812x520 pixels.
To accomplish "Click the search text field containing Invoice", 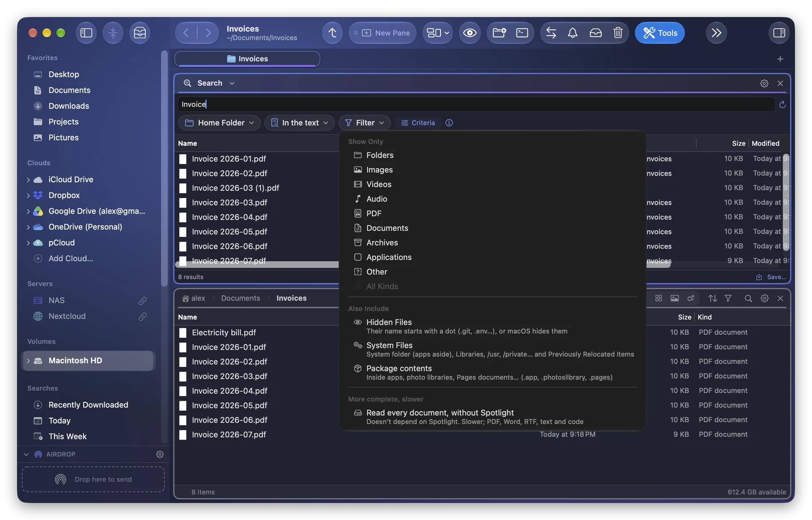I will [x=476, y=104].
